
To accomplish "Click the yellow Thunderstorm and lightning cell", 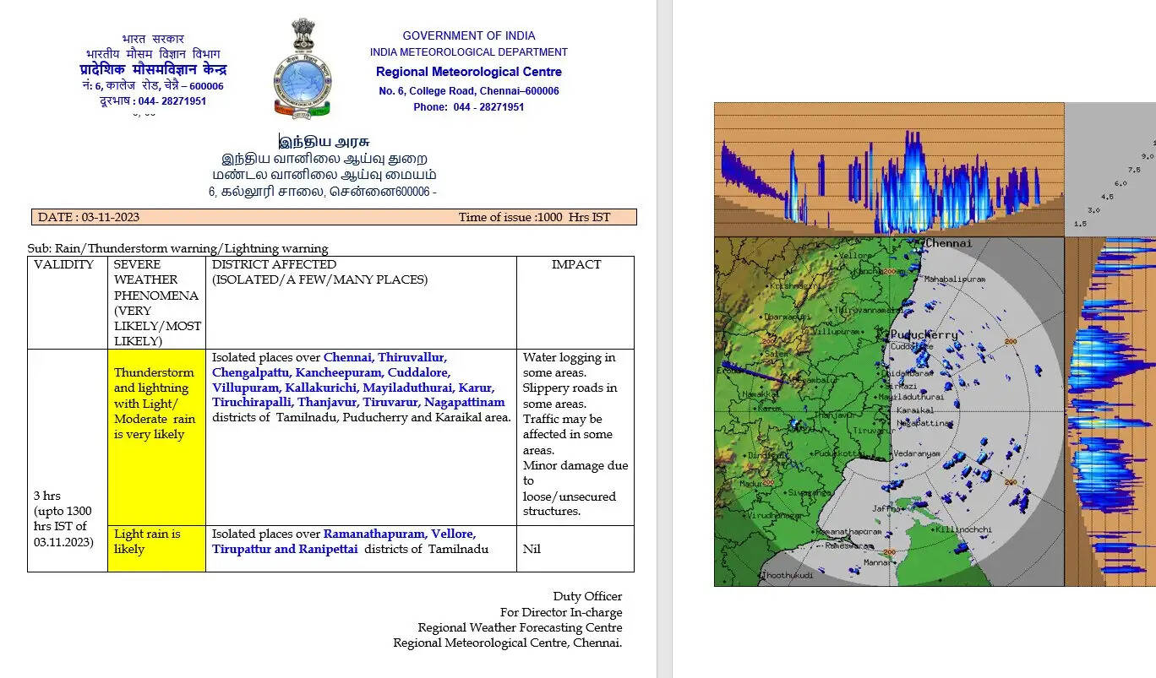I will point(156,403).
